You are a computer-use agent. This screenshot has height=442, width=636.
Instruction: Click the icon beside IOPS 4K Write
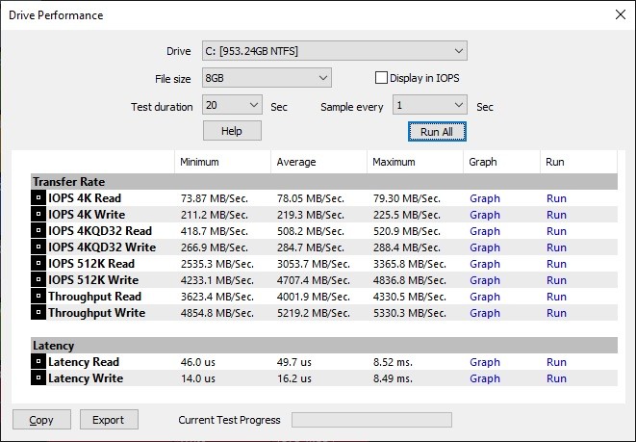click(x=38, y=215)
